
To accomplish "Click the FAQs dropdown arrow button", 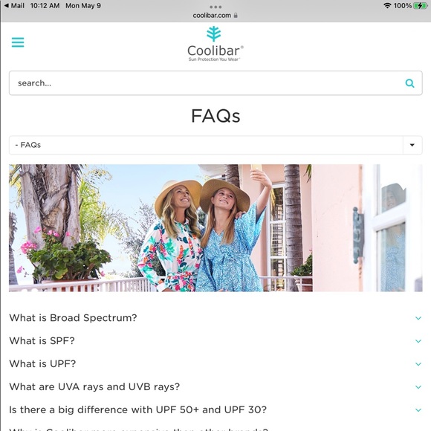I will [x=412, y=145].
